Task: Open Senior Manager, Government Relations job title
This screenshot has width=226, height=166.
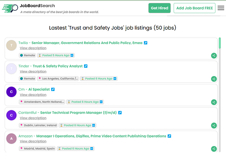Action: pos(87,43)
